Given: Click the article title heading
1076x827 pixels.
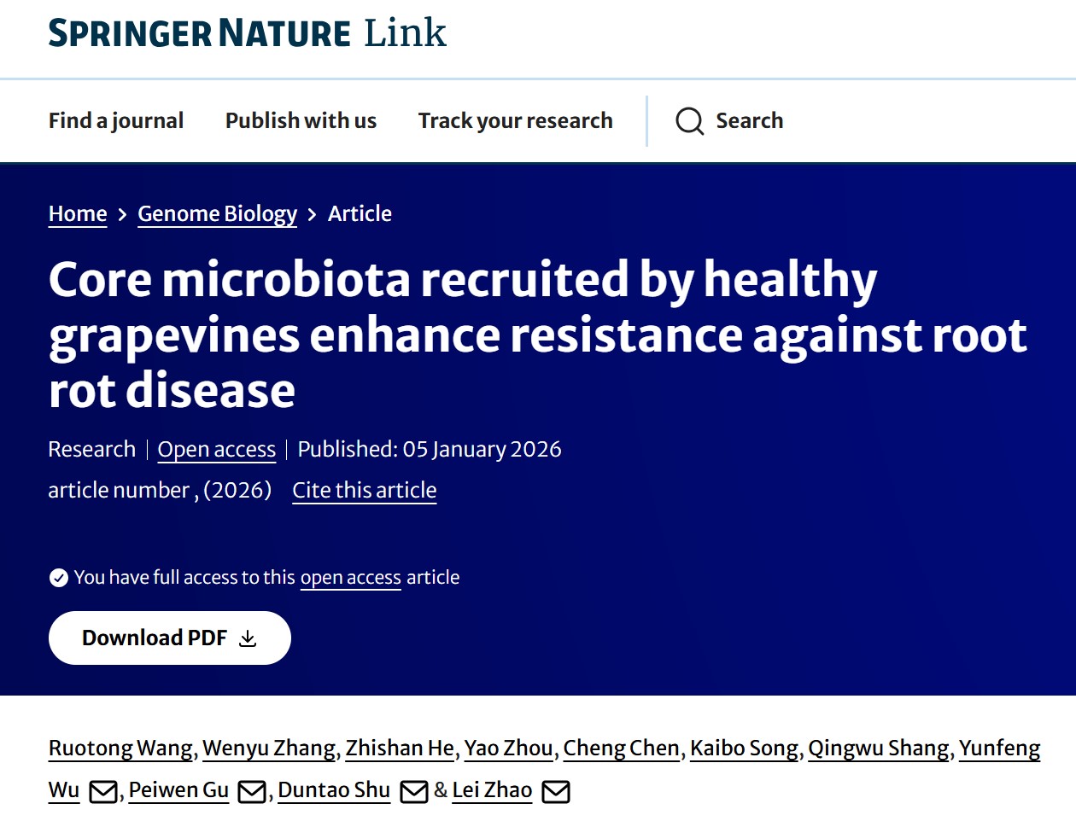Looking at the screenshot, I should point(538,335).
